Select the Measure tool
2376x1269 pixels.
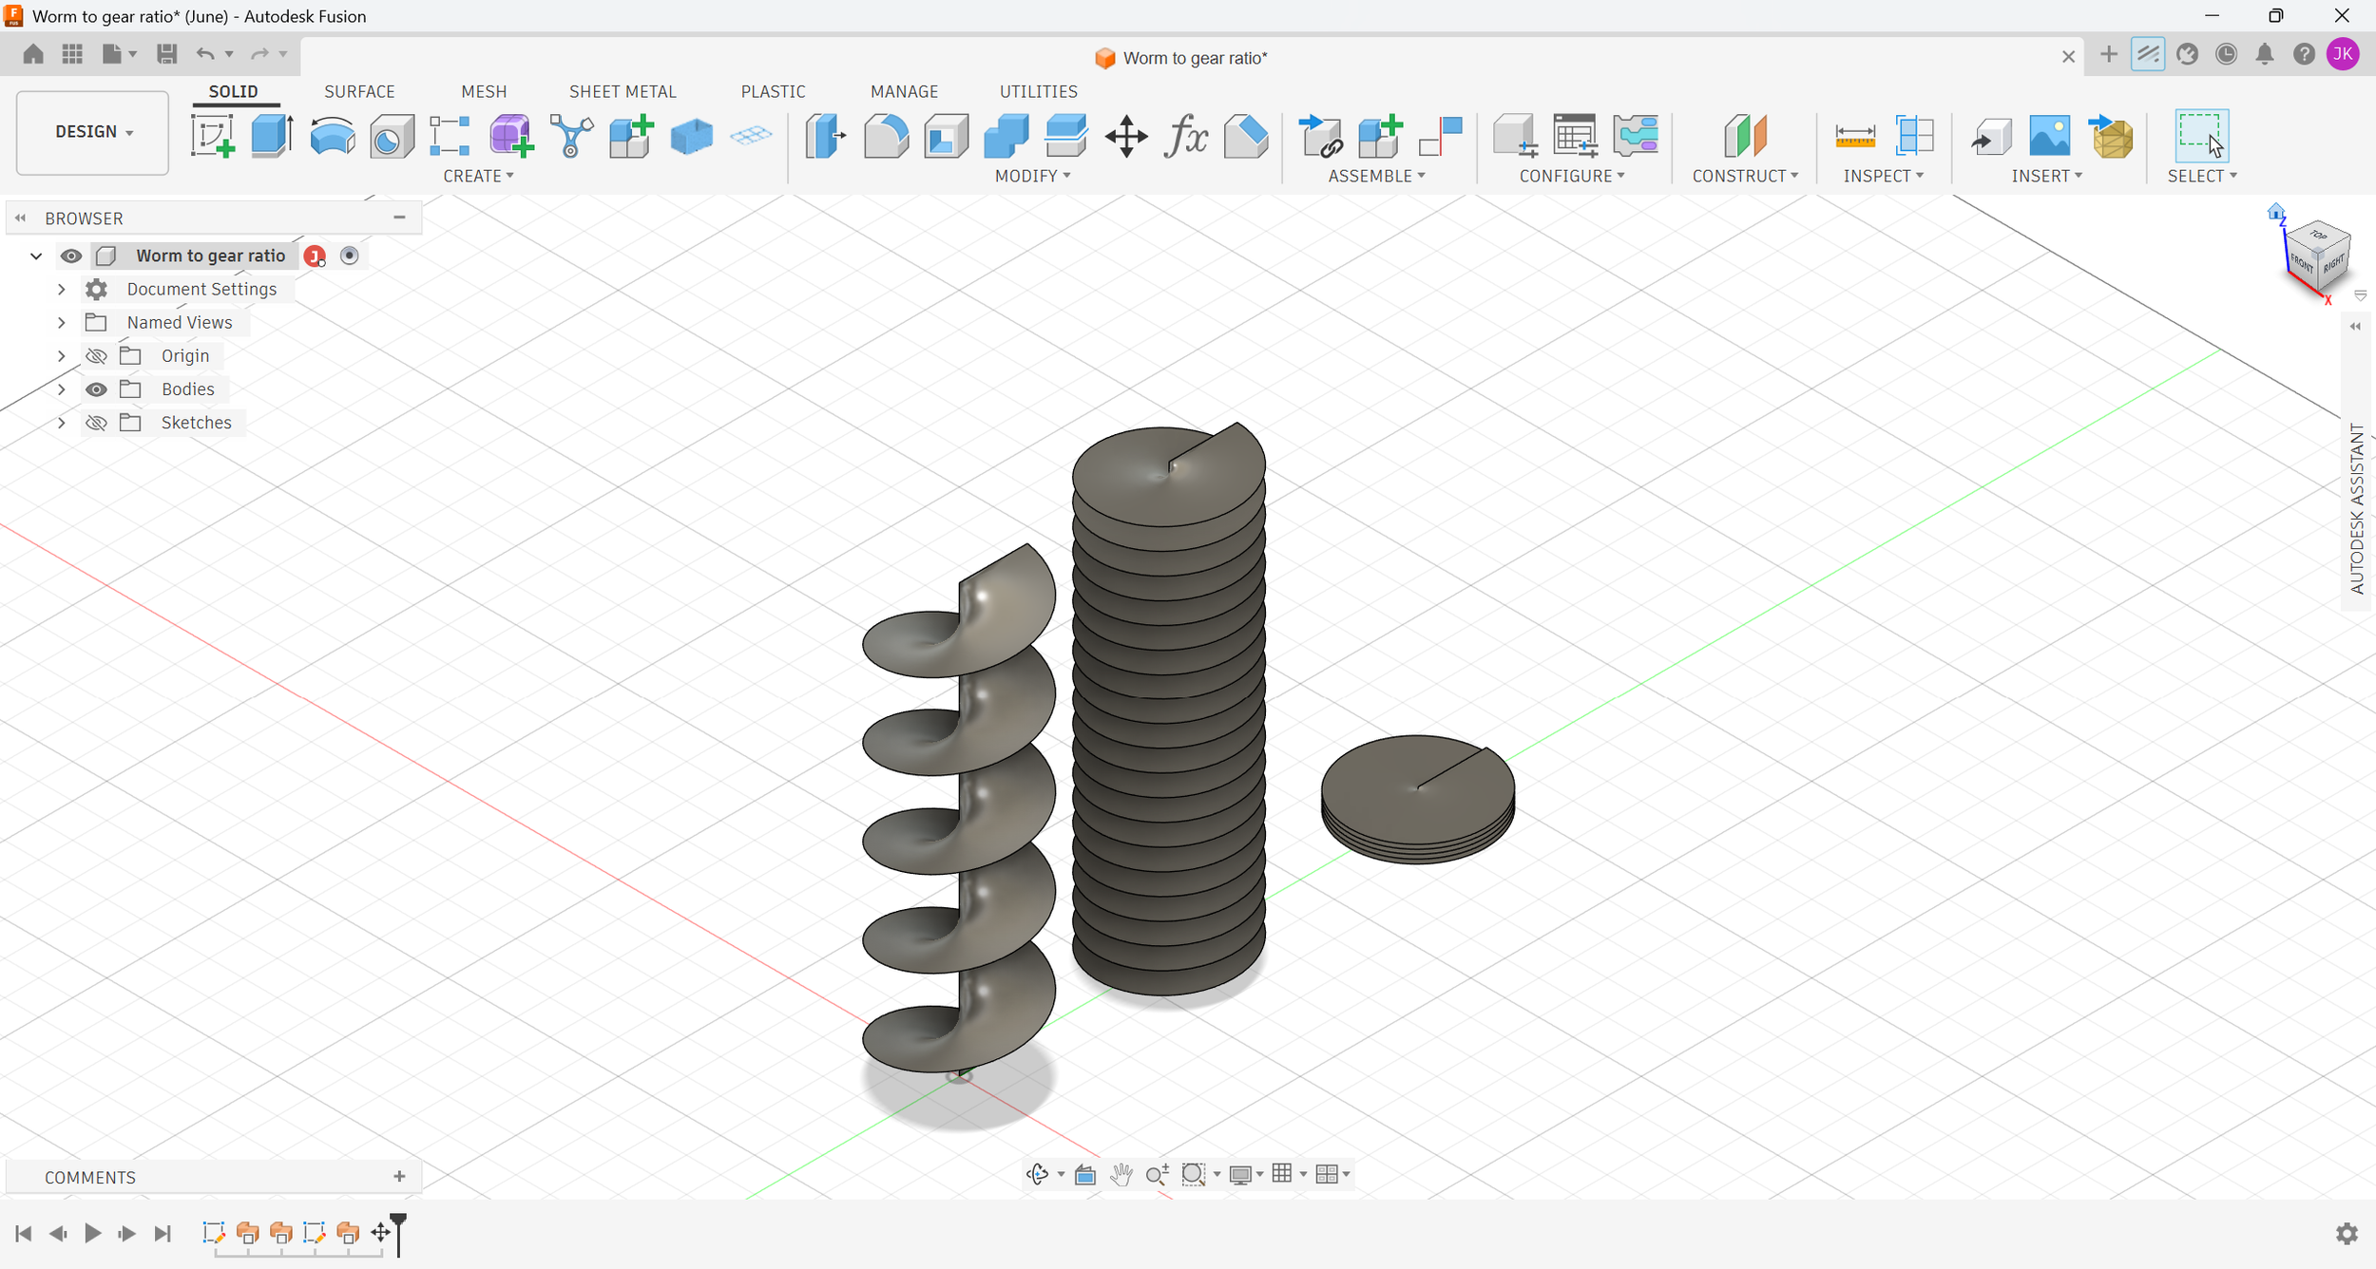pos(1854,136)
